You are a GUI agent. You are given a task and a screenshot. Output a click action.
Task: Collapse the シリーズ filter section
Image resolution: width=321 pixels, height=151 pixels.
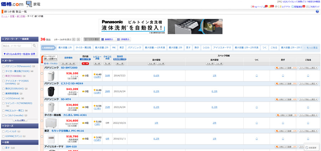20,126
